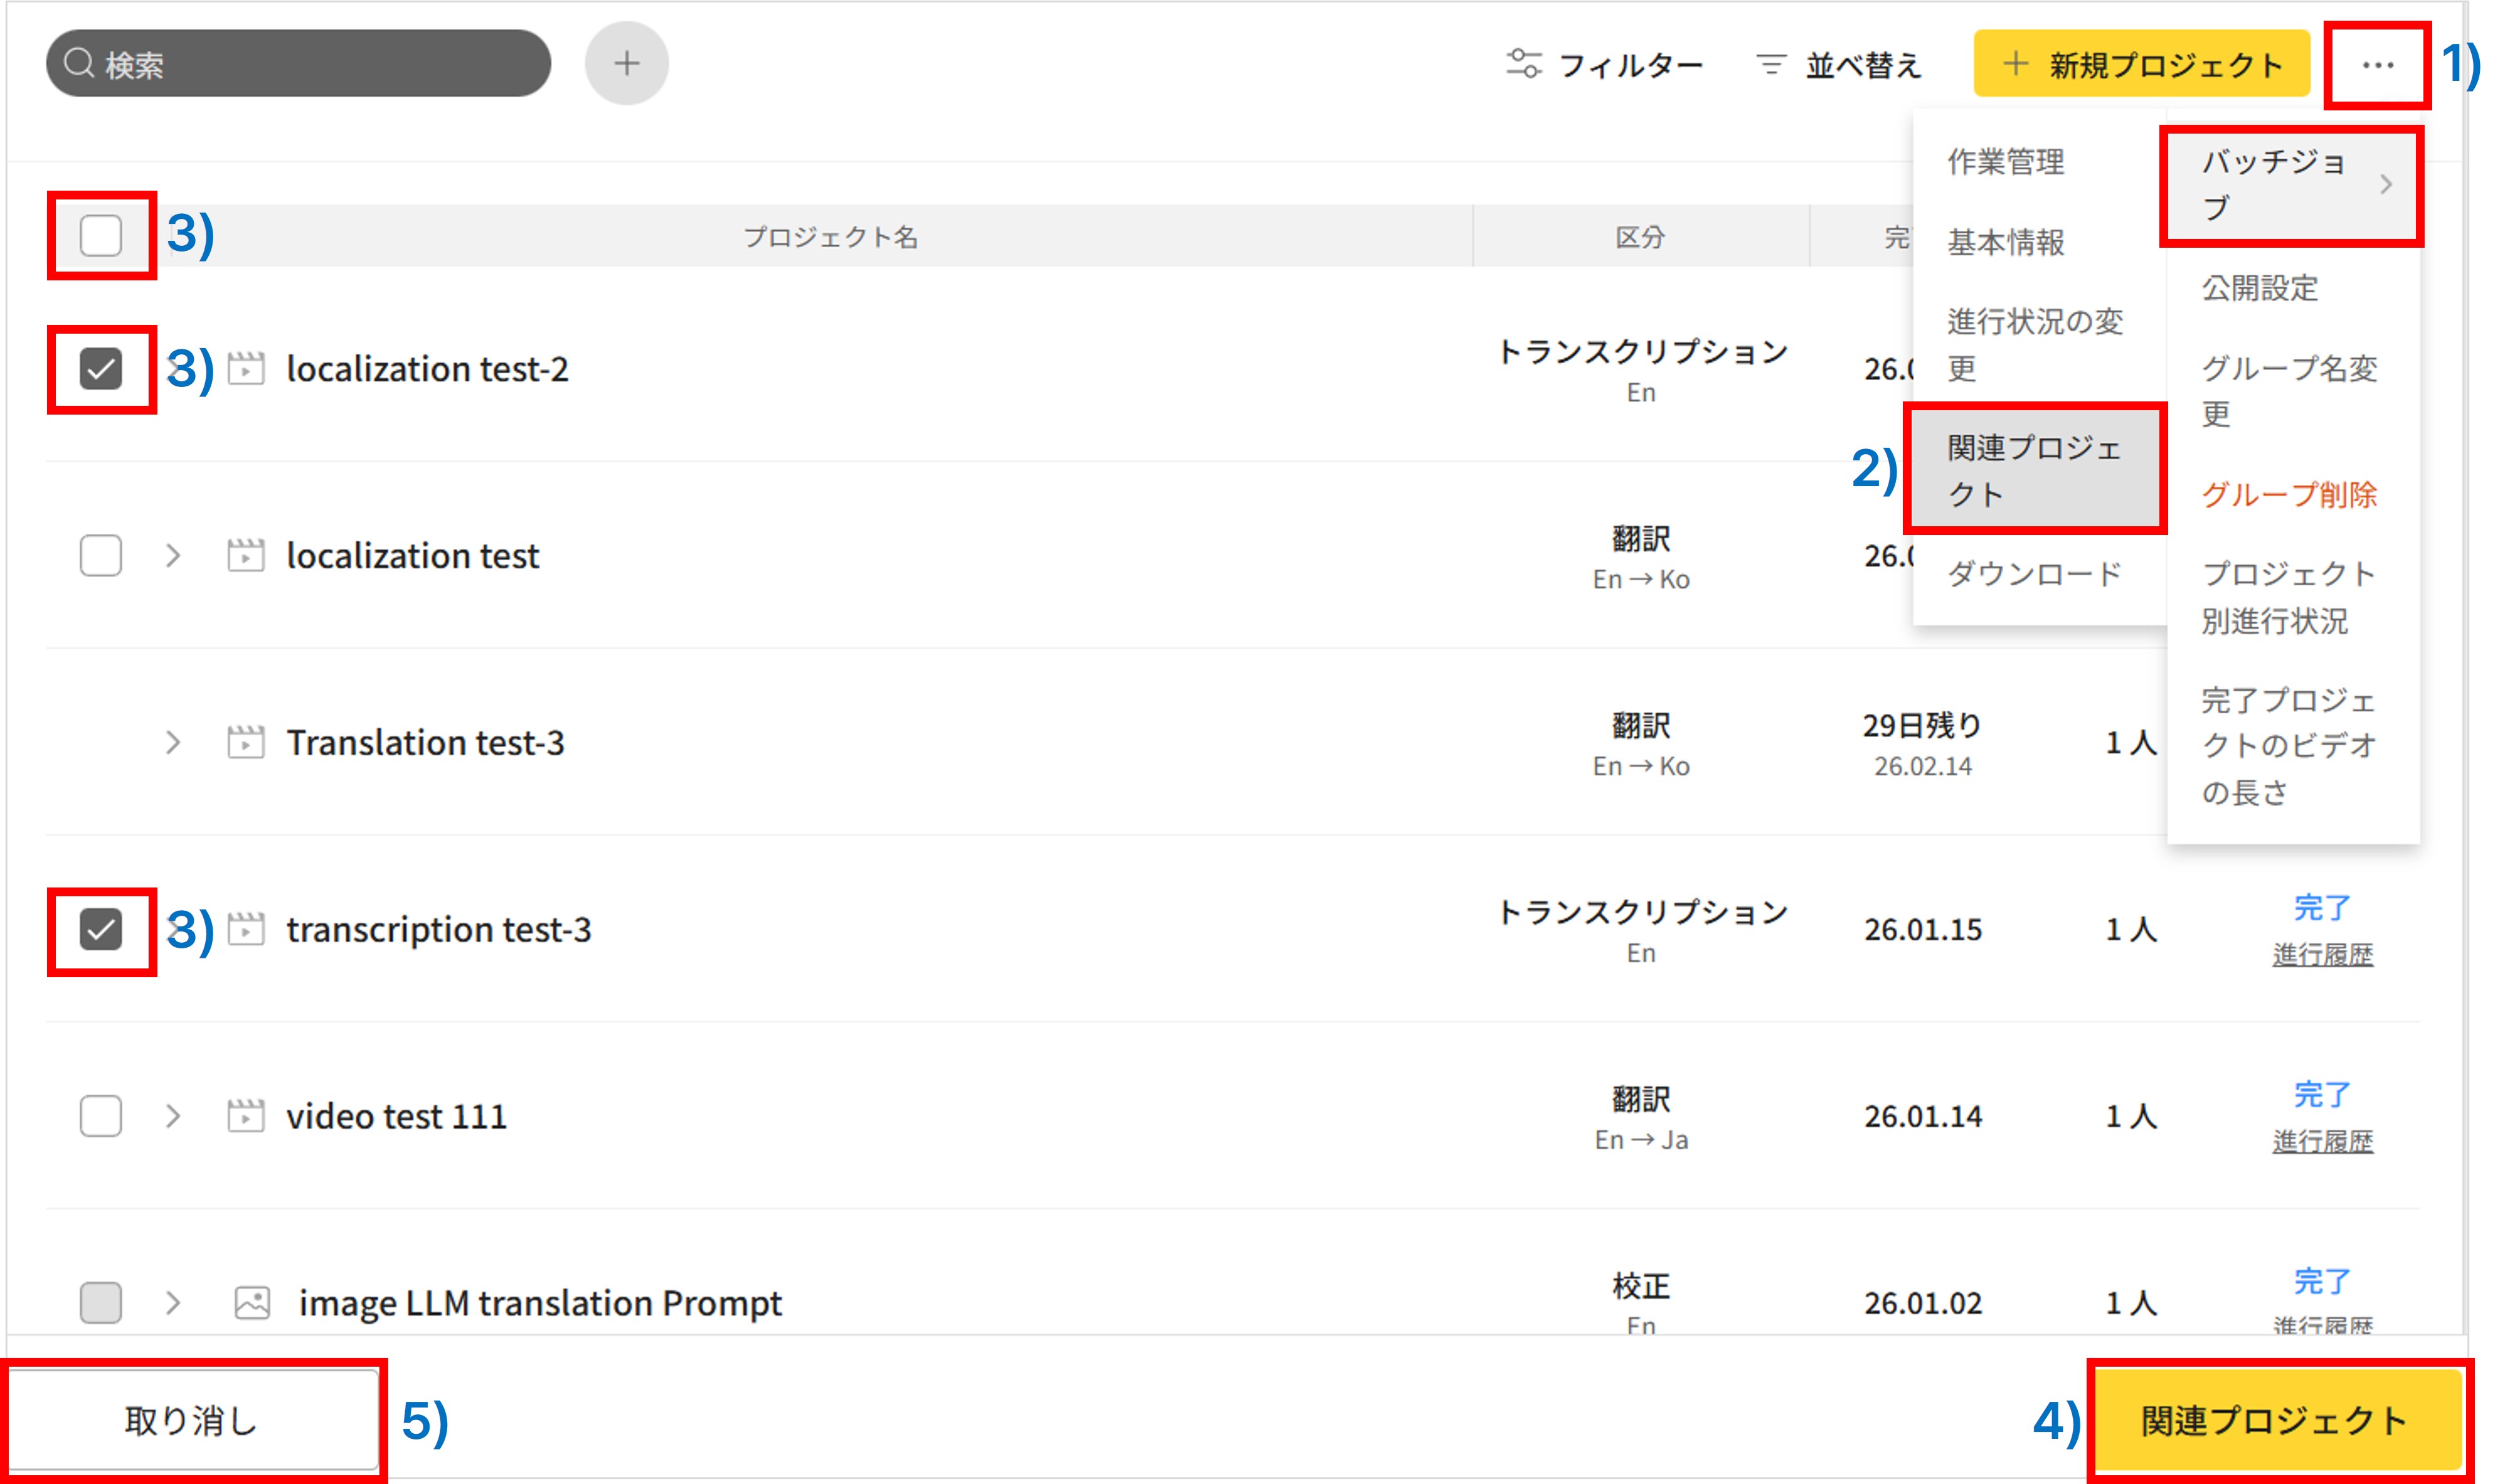Click image icon of image LLM translation Prompt
Image resolution: width=2520 pixels, height=1484 pixels.
point(252,1302)
